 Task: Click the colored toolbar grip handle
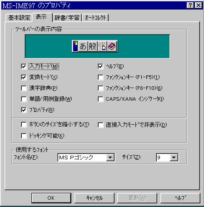75,46
